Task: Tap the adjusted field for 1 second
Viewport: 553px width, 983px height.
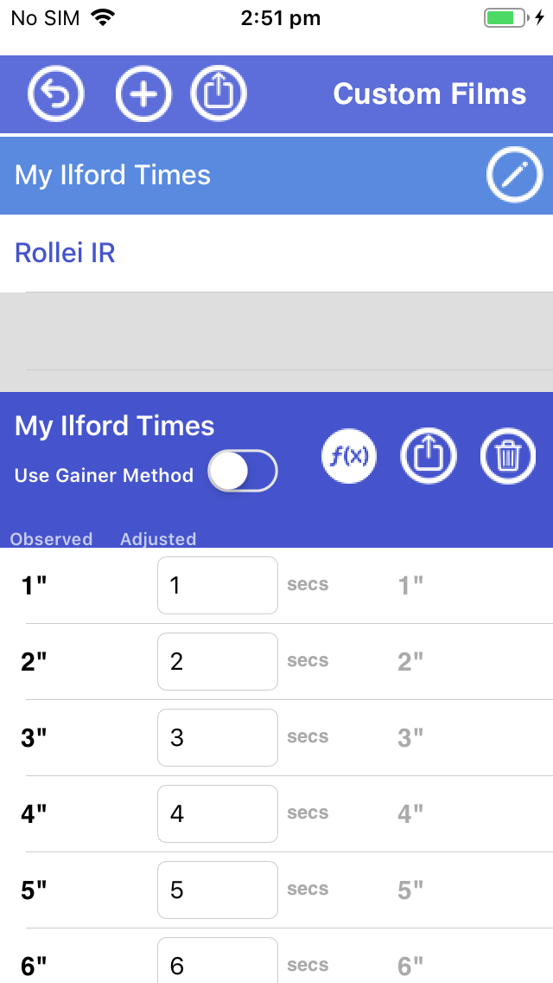Action: tap(217, 586)
